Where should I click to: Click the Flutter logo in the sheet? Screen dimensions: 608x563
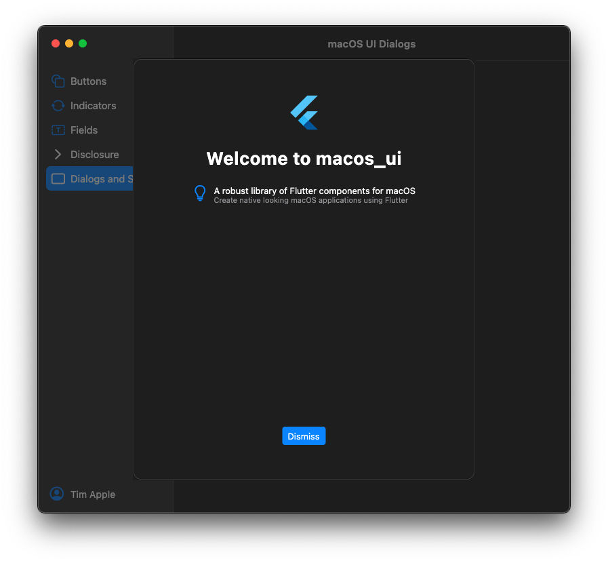[304, 113]
